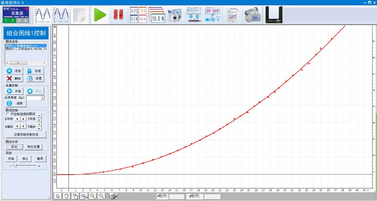The height and width of the screenshot is (201, 377).
Task: Open the 采样频率 (Hz) dropdown
Action: [42, 98]
